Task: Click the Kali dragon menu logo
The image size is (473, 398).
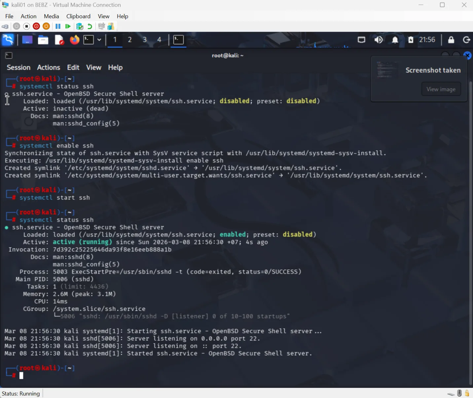Action: (x=8, y=40)
